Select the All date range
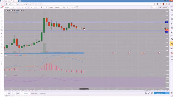The width and height of the screenshot is (173, 97). (32, 91)
